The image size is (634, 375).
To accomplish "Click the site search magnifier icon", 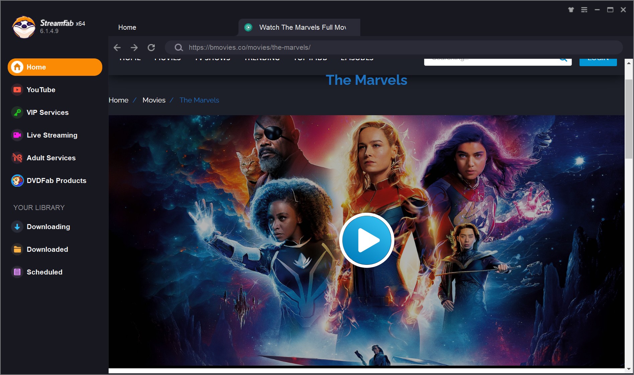I will coord(563,59).
